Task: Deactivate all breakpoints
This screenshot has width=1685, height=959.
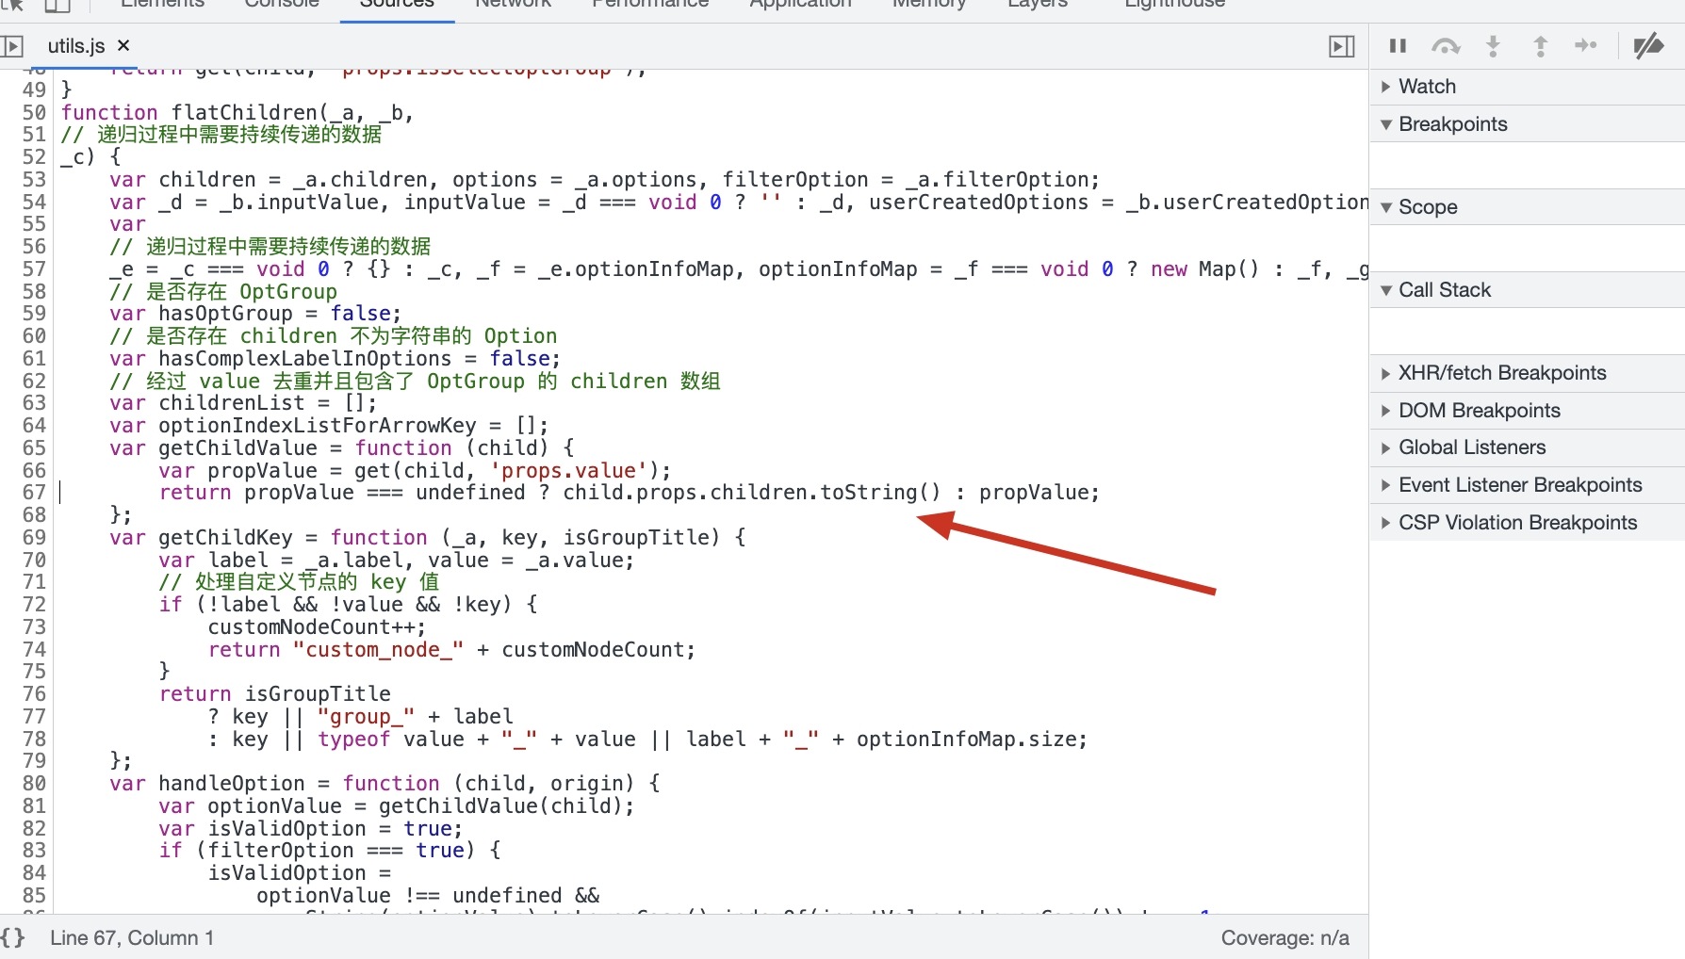Action: [x=1648, y=45]
